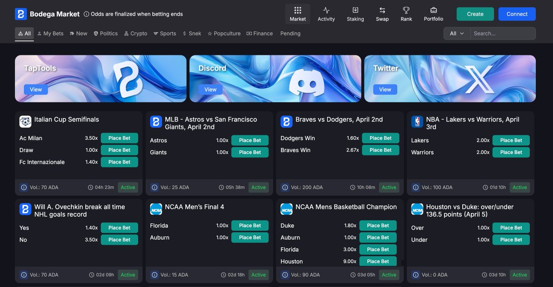
Task: Place Bet on Dodgers Win
Action: click(x=381, y=138)
